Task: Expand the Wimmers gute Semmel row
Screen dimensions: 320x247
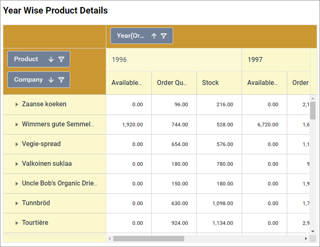Action: pos(17,124)
